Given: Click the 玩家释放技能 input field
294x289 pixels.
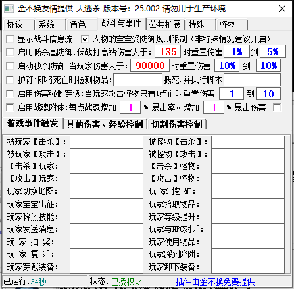Looking at the screenshot, I should [107, 217].
